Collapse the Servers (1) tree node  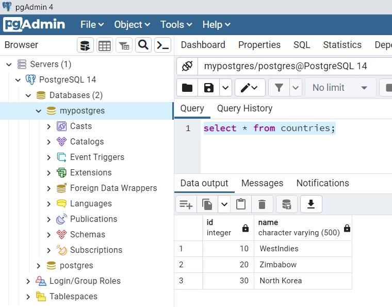coord(9,64)
